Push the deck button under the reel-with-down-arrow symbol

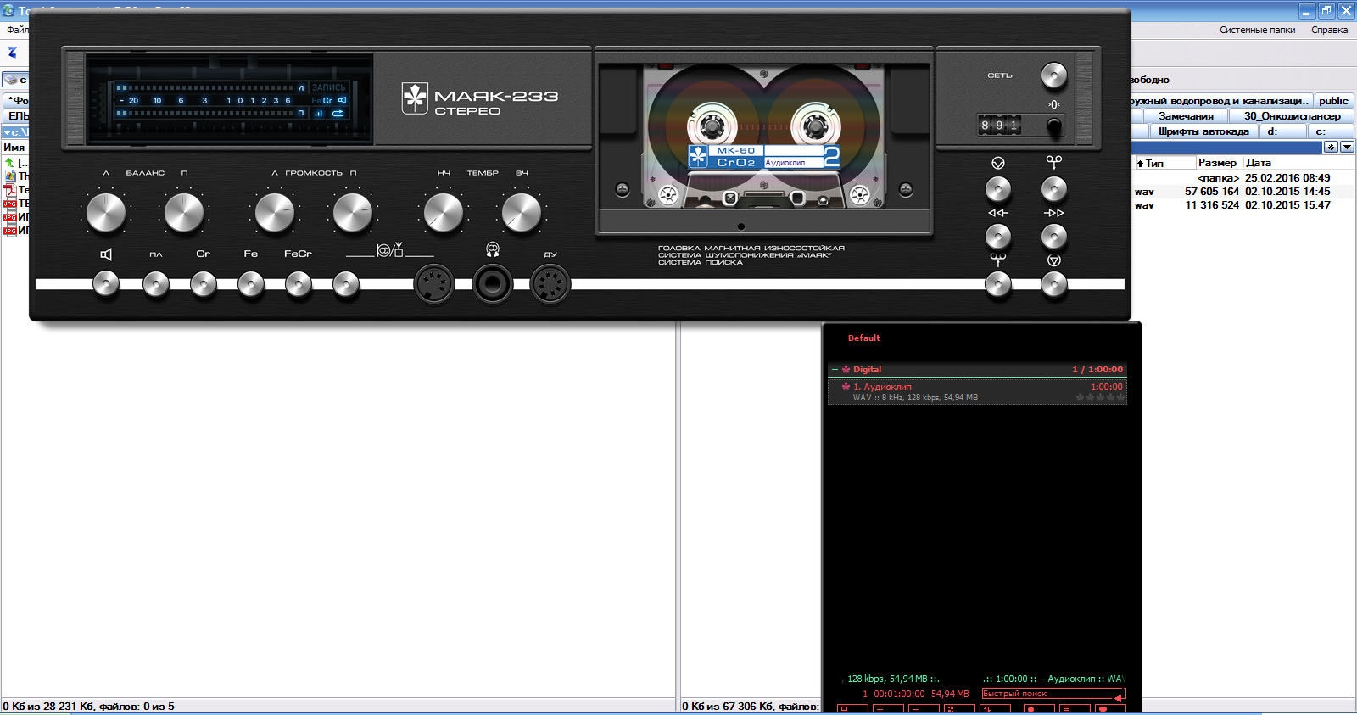[1053, 188]
